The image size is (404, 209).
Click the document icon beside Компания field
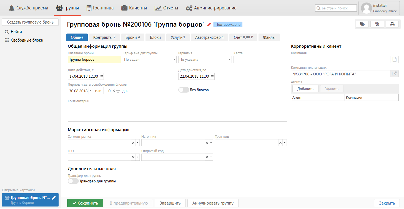point(394,59)
